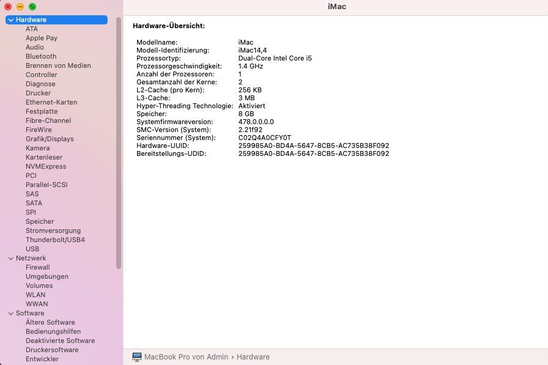Select Audio in the sidebar
Image resolution: width=548 pixels, height=365 pixels.
35,47
